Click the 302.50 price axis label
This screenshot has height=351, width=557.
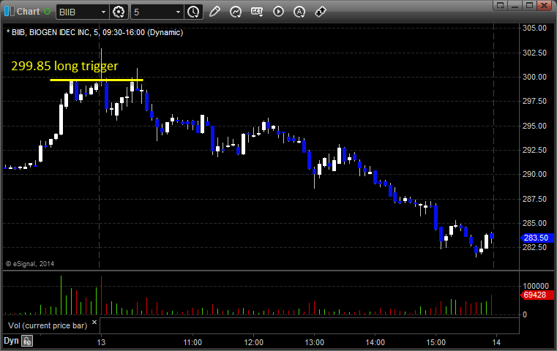point(534,53)
